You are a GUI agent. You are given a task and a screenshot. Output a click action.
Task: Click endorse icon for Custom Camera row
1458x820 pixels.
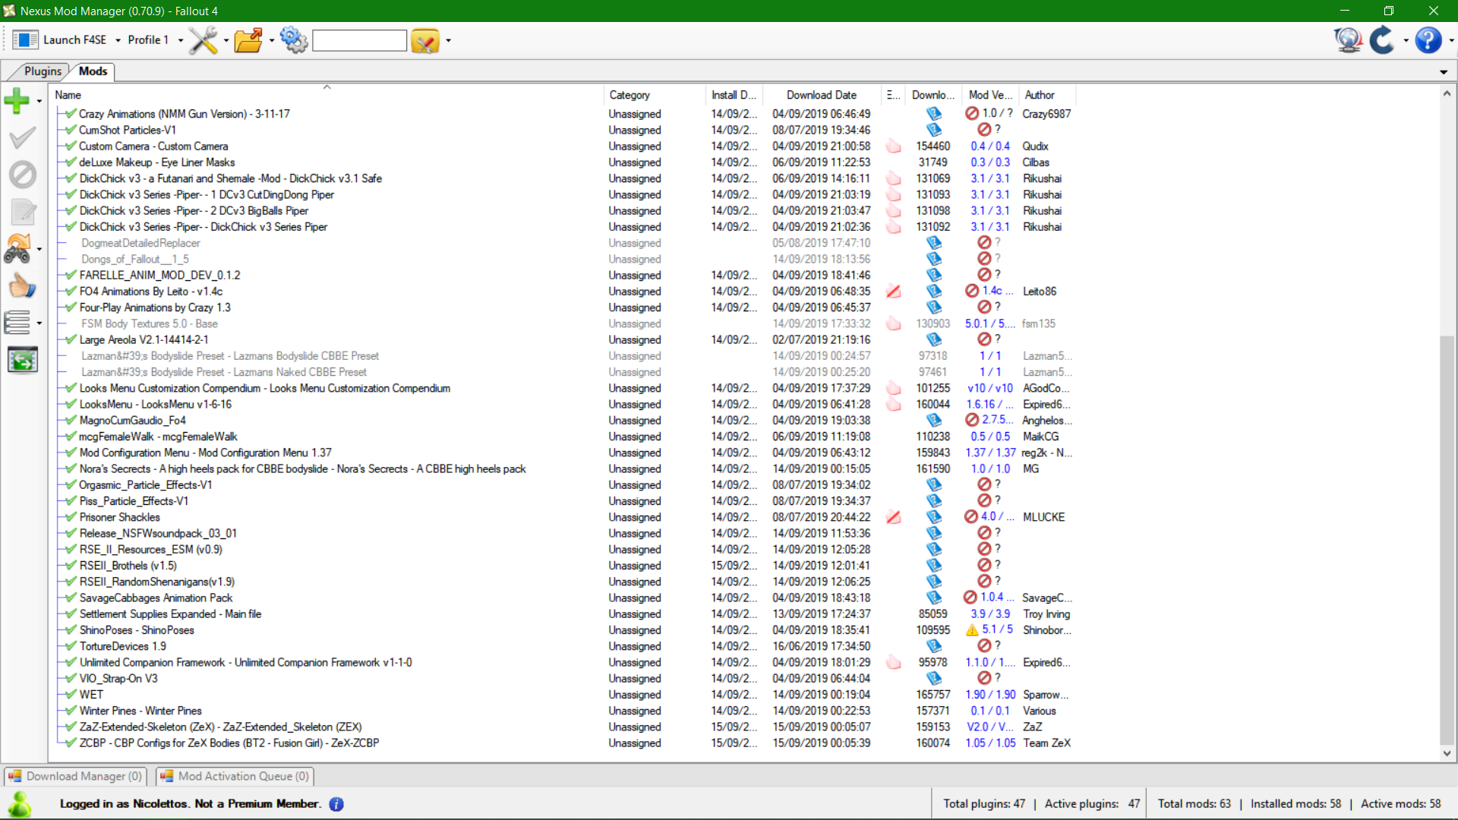(894, 147)
